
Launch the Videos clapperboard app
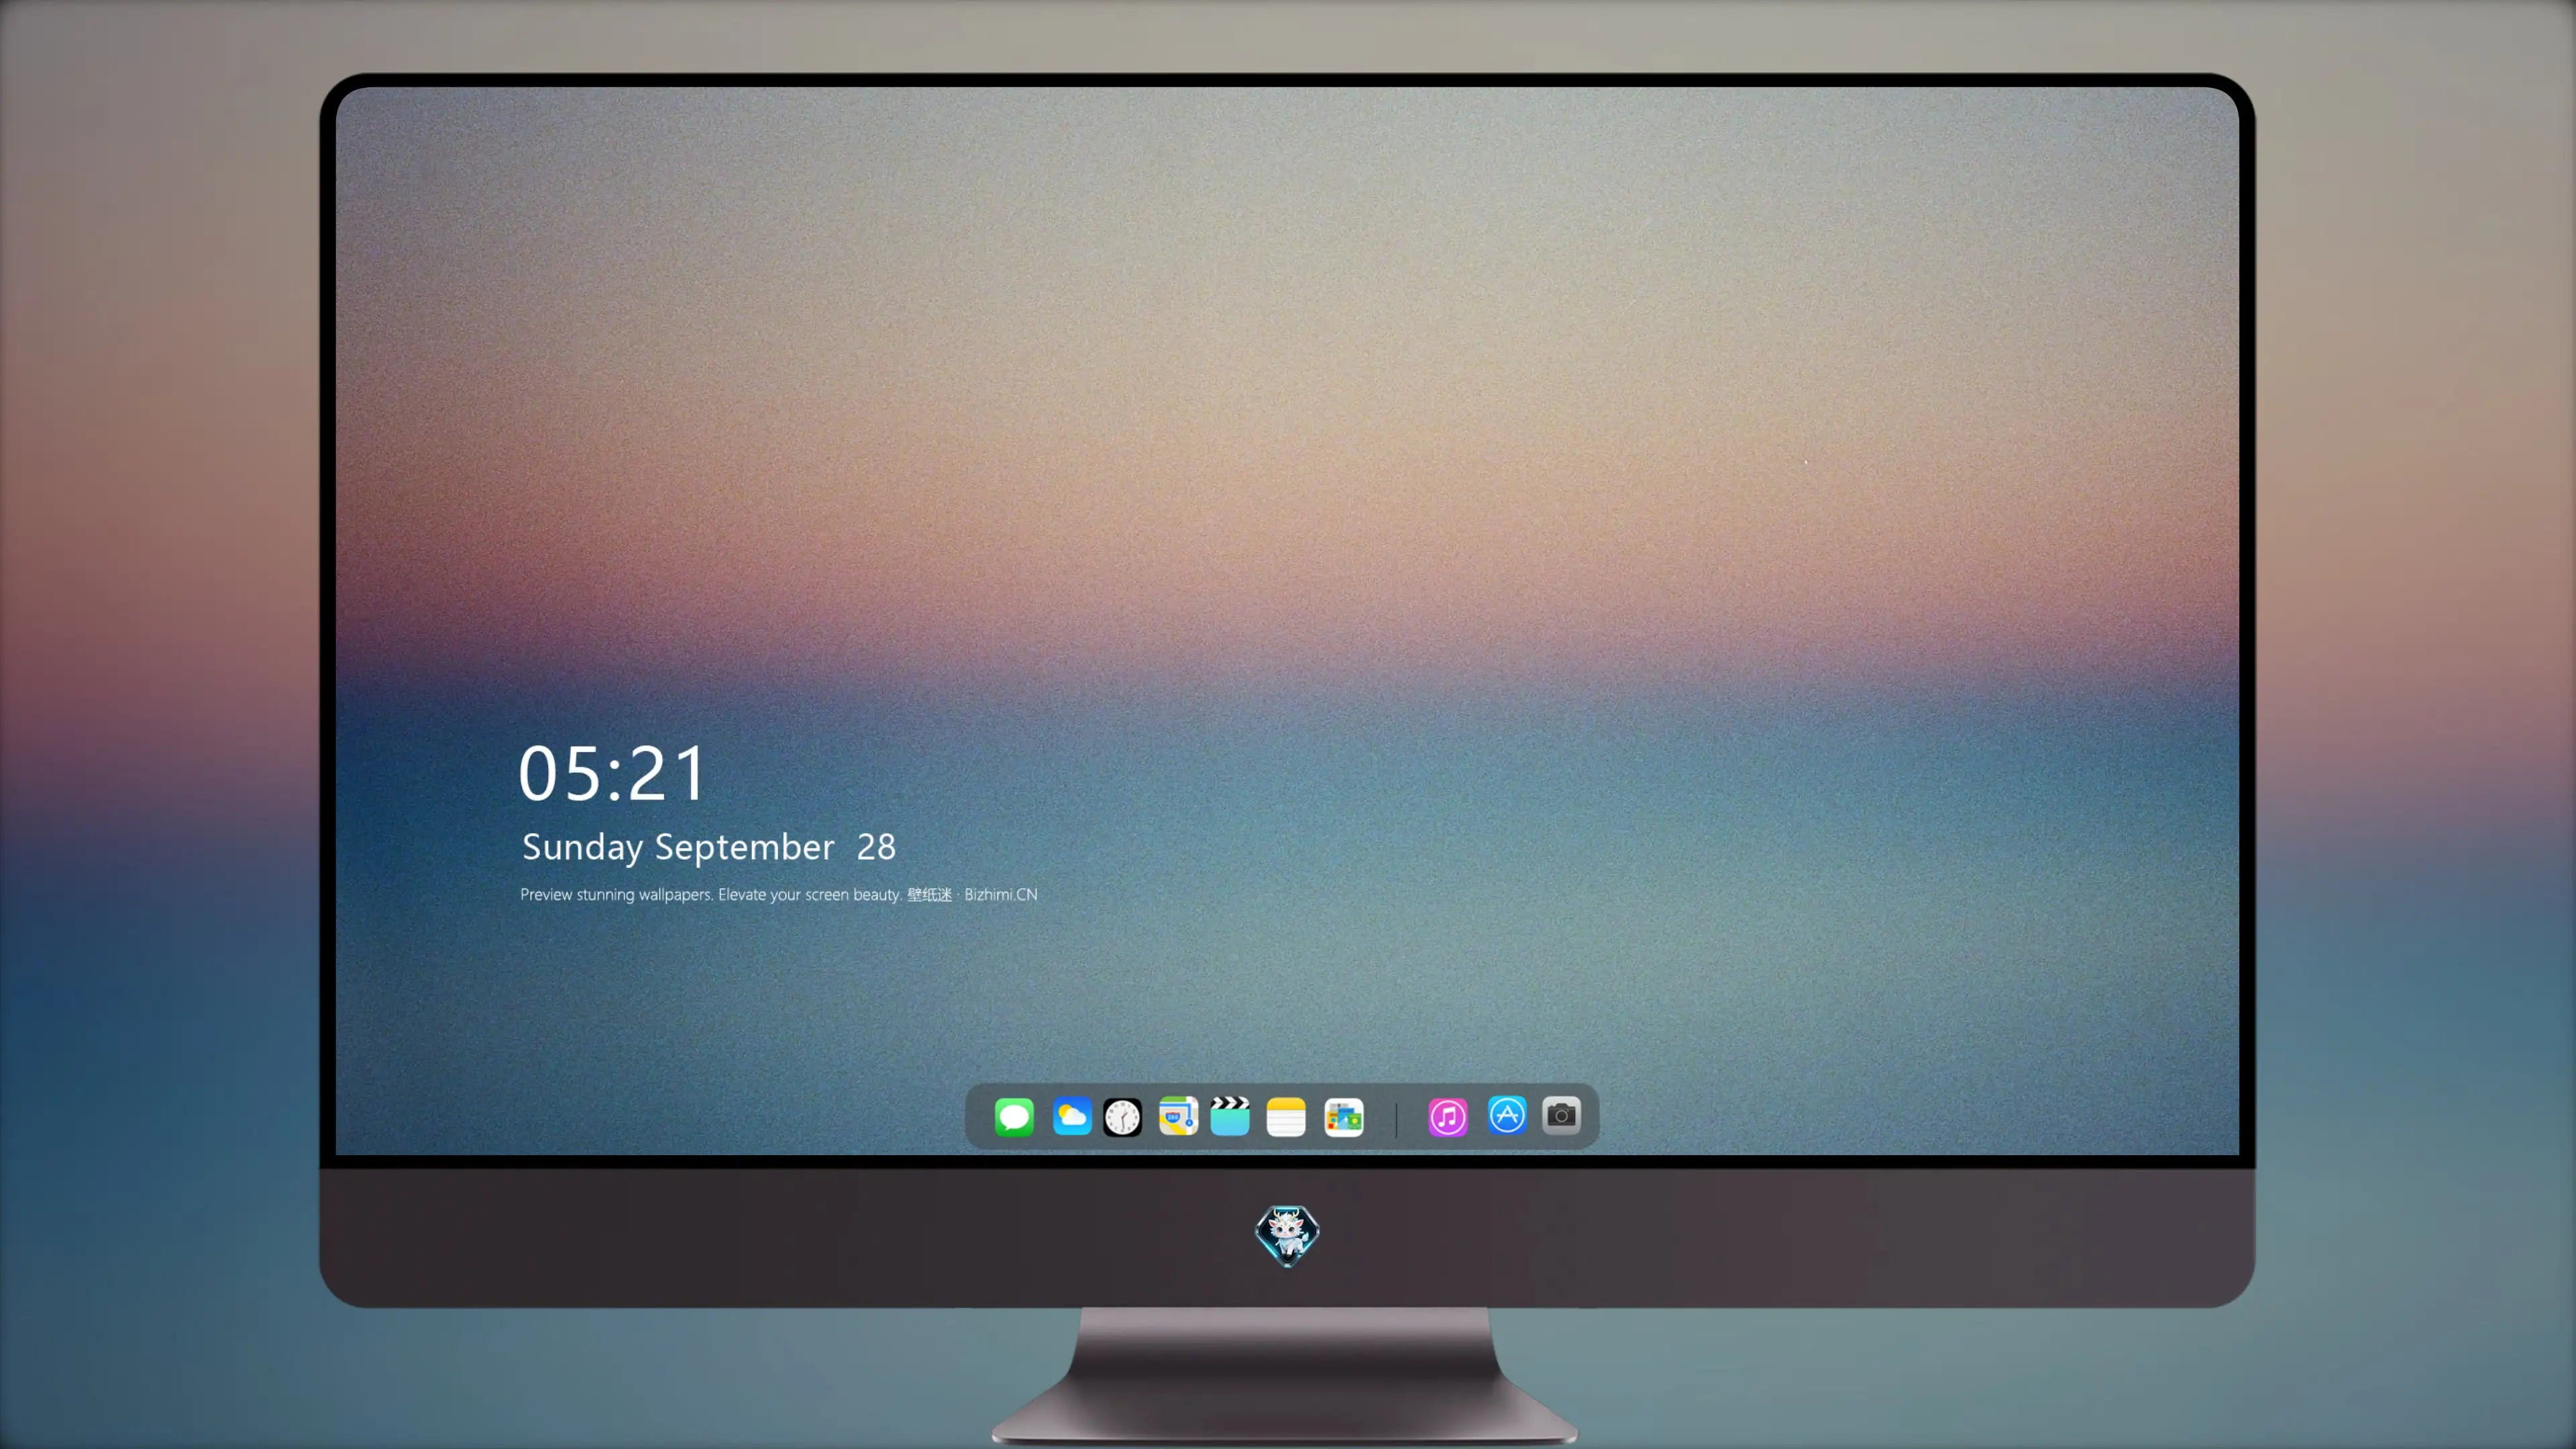tap(1230, 1116)
